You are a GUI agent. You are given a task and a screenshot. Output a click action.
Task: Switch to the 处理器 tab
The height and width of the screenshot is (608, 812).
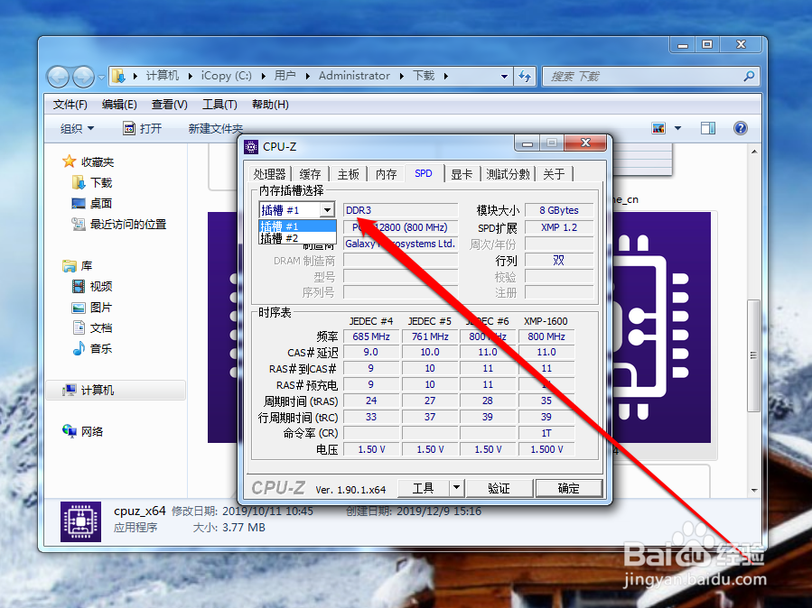pos(269,174)
